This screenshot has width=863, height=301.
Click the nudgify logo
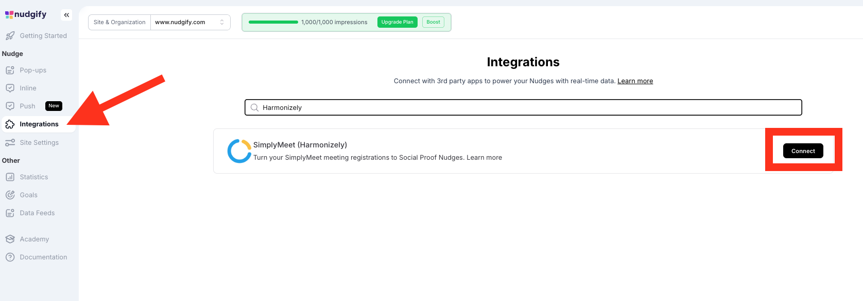click(26, 14)
